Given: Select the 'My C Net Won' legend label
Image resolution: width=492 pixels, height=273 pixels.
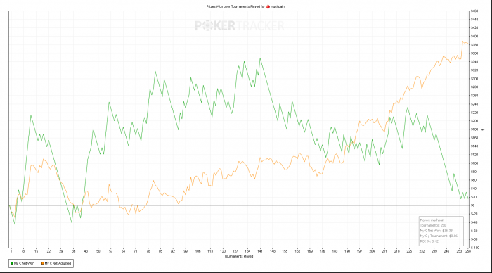Looking at the screenshot, I should [x=24, y=263].
